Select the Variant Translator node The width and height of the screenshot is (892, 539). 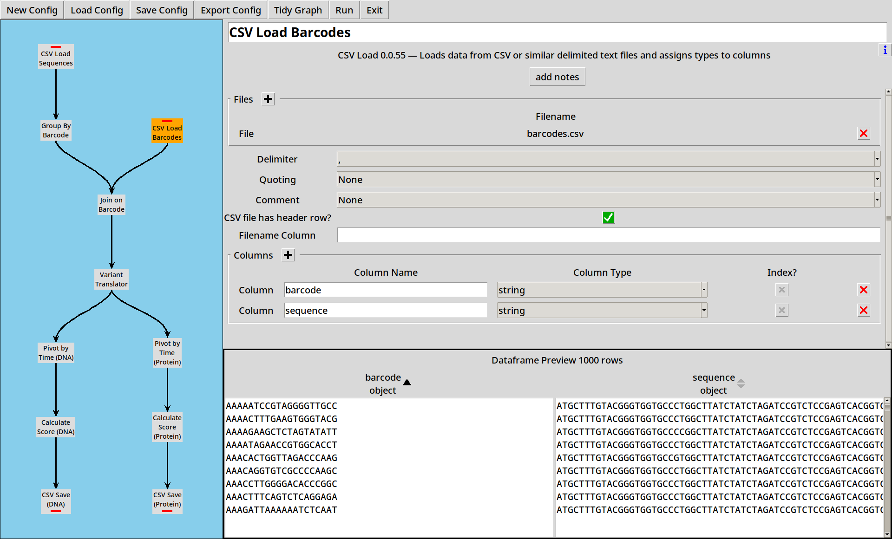(111, 279)
